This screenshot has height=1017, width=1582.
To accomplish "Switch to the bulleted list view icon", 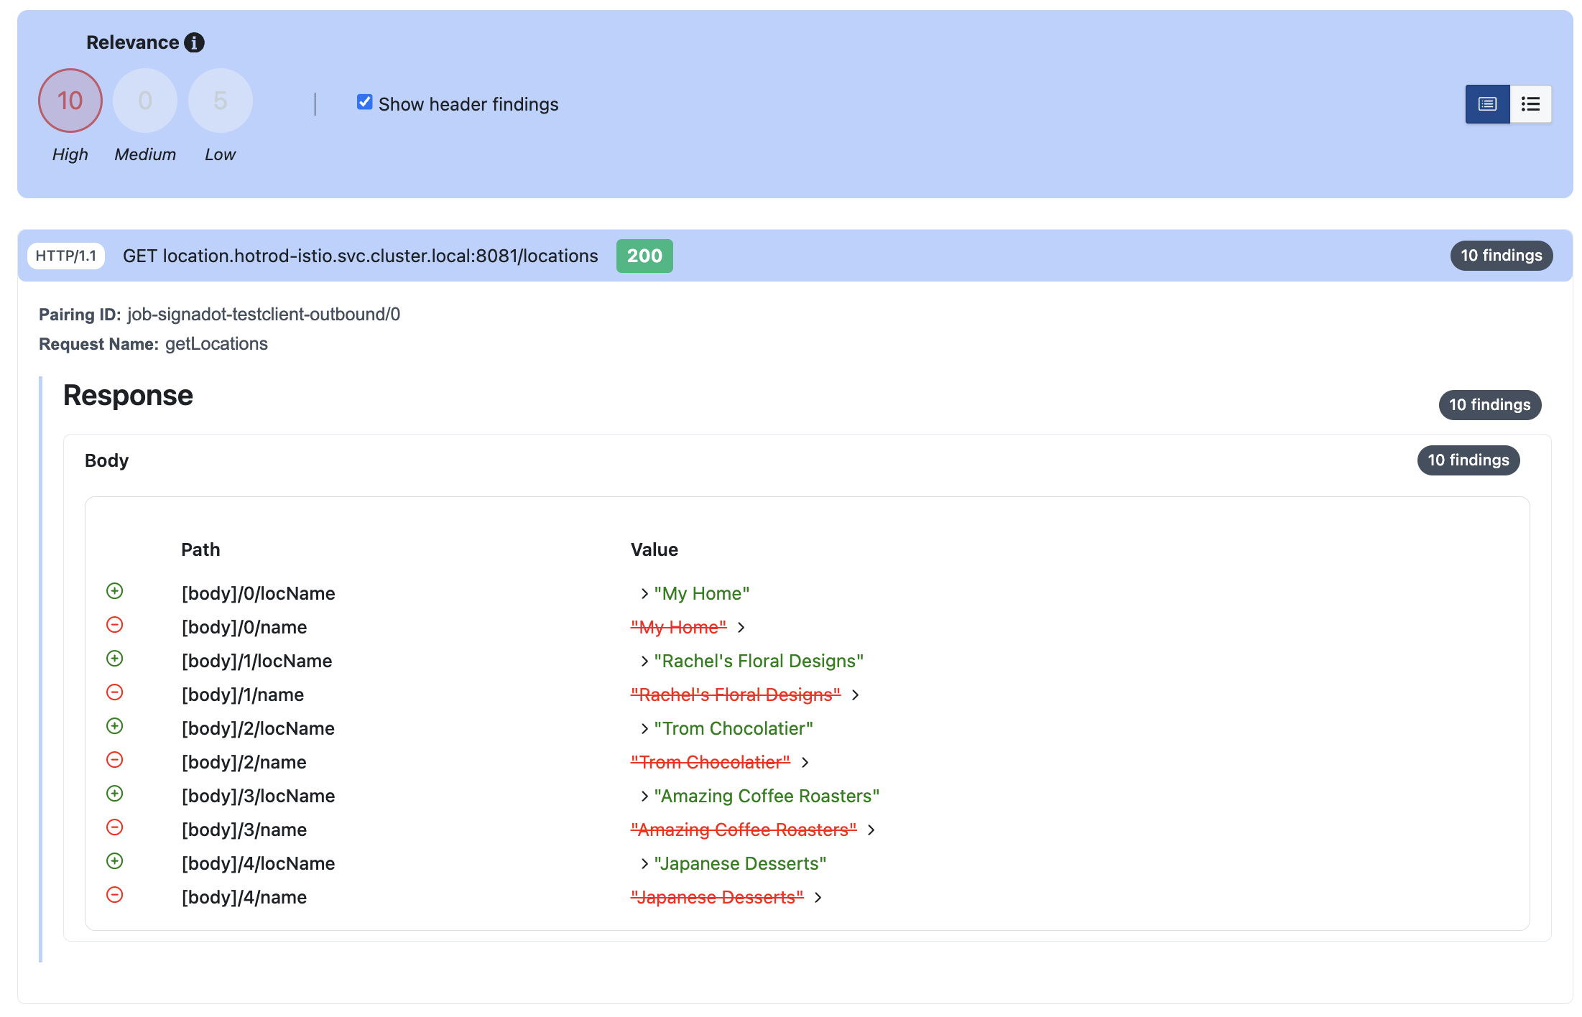I will [x=1530, y=104].
